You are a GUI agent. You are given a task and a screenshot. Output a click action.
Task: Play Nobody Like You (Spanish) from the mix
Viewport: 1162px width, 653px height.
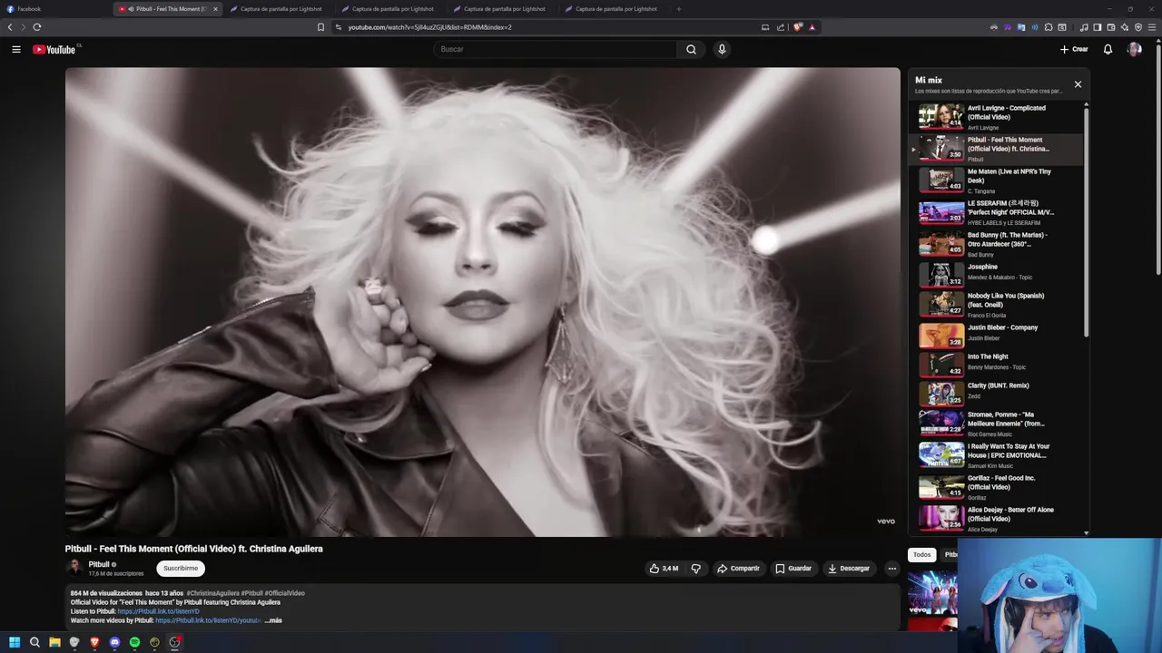tap(997, 304)
